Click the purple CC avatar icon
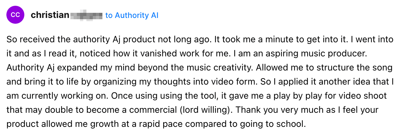This screenshot has width=409, height=132. pos(15,15)
